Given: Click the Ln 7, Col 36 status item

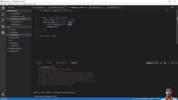Looking at the screenshot, I should point(140,99).
